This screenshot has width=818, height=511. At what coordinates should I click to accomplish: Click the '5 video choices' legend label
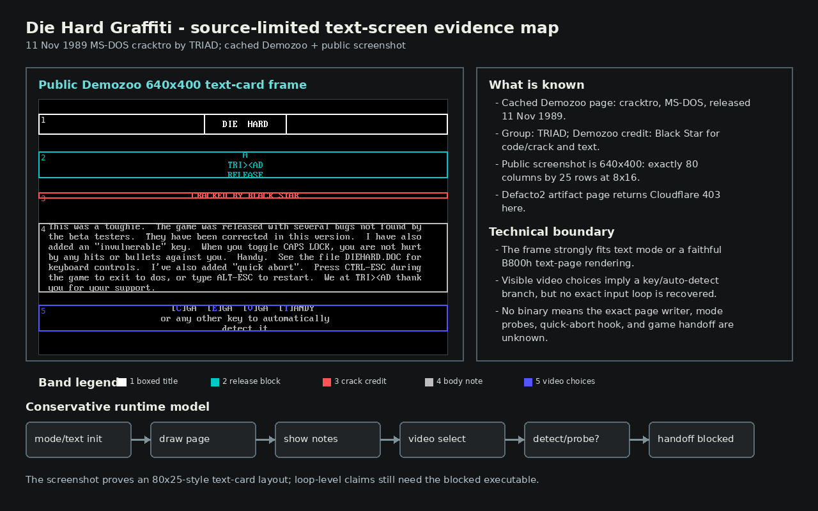click(565, 381)
